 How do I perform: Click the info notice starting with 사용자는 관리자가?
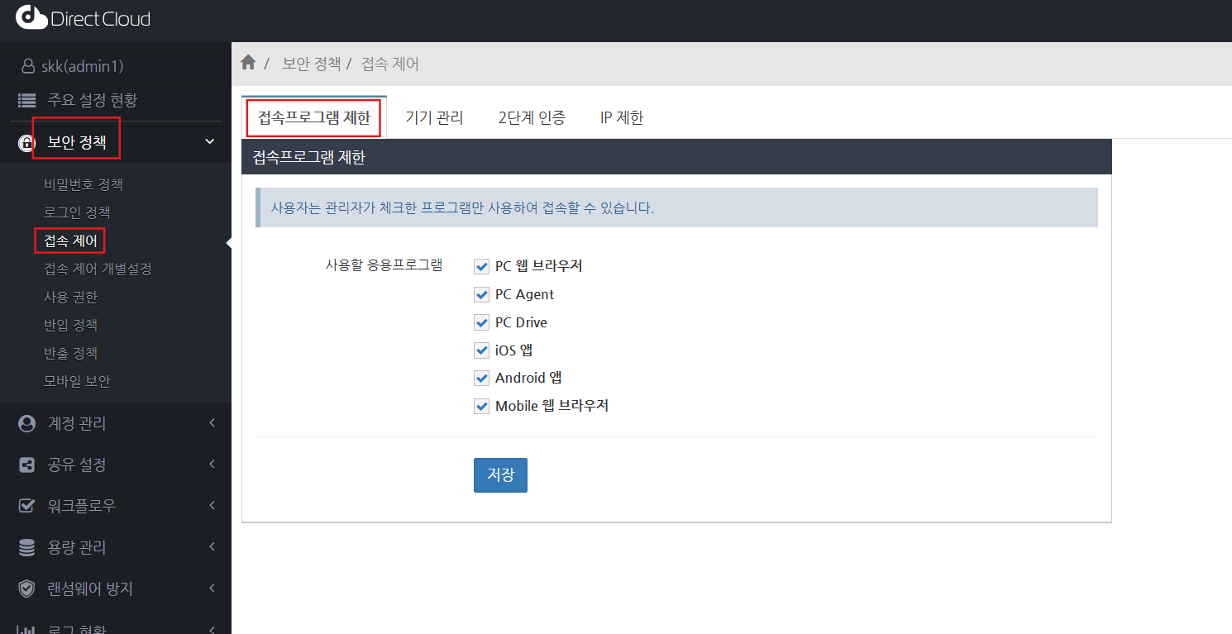[x=676, y=207]
